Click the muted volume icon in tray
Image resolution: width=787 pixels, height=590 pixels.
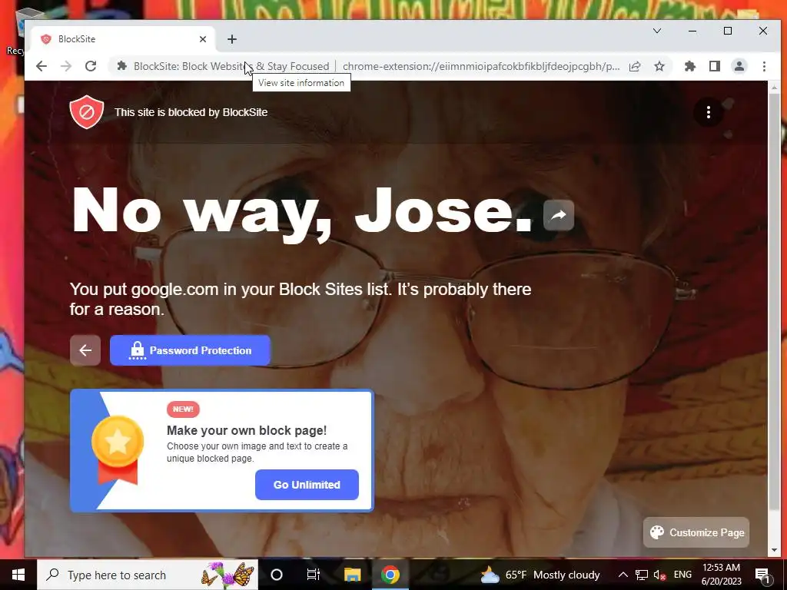coord(659,575)
